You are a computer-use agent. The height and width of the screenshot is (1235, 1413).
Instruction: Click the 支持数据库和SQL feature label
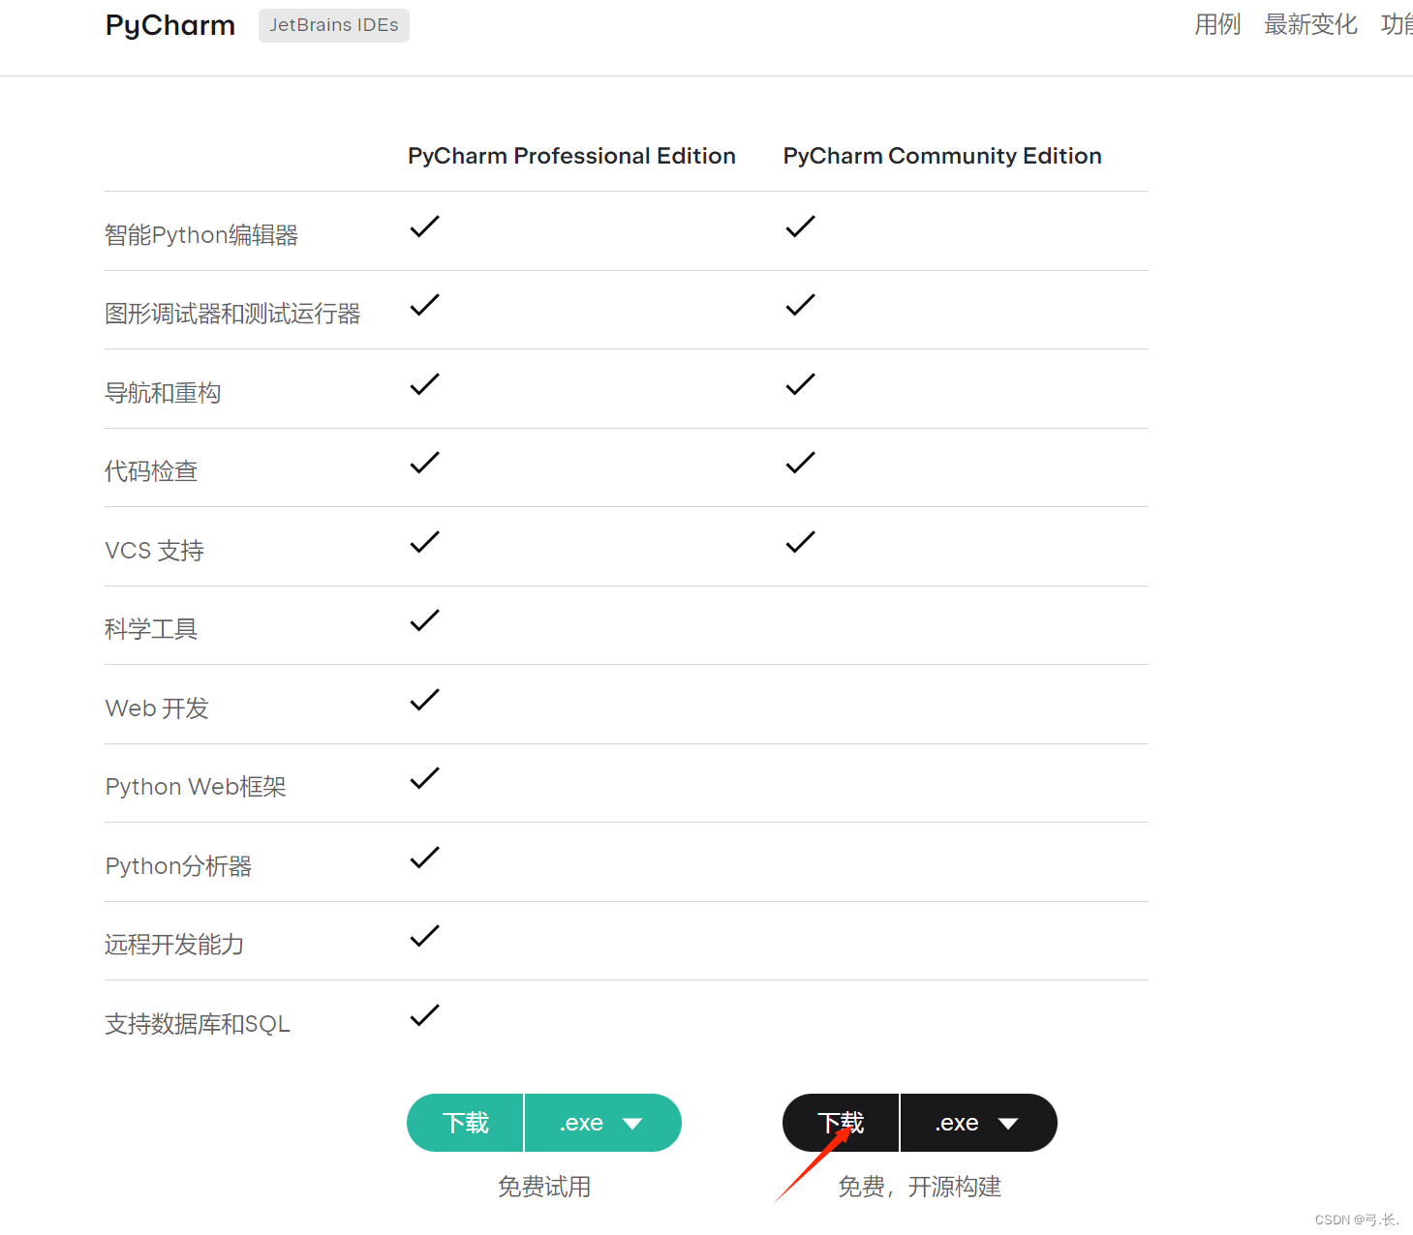pyautogui.click(x=198, y=1024)
